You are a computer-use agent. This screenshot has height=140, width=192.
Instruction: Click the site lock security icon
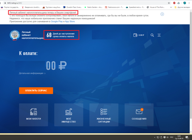pos(5,3)
